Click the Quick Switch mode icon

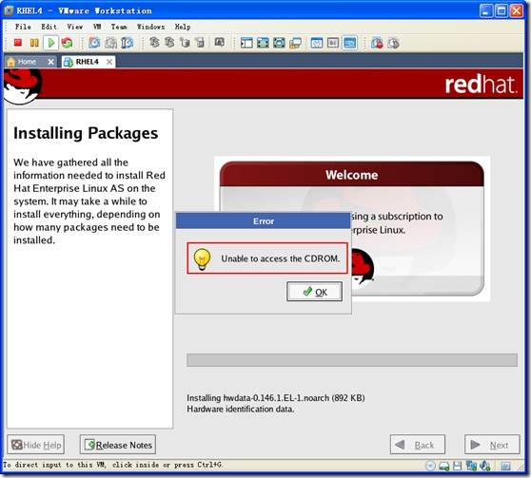click(x=279, y=43)
